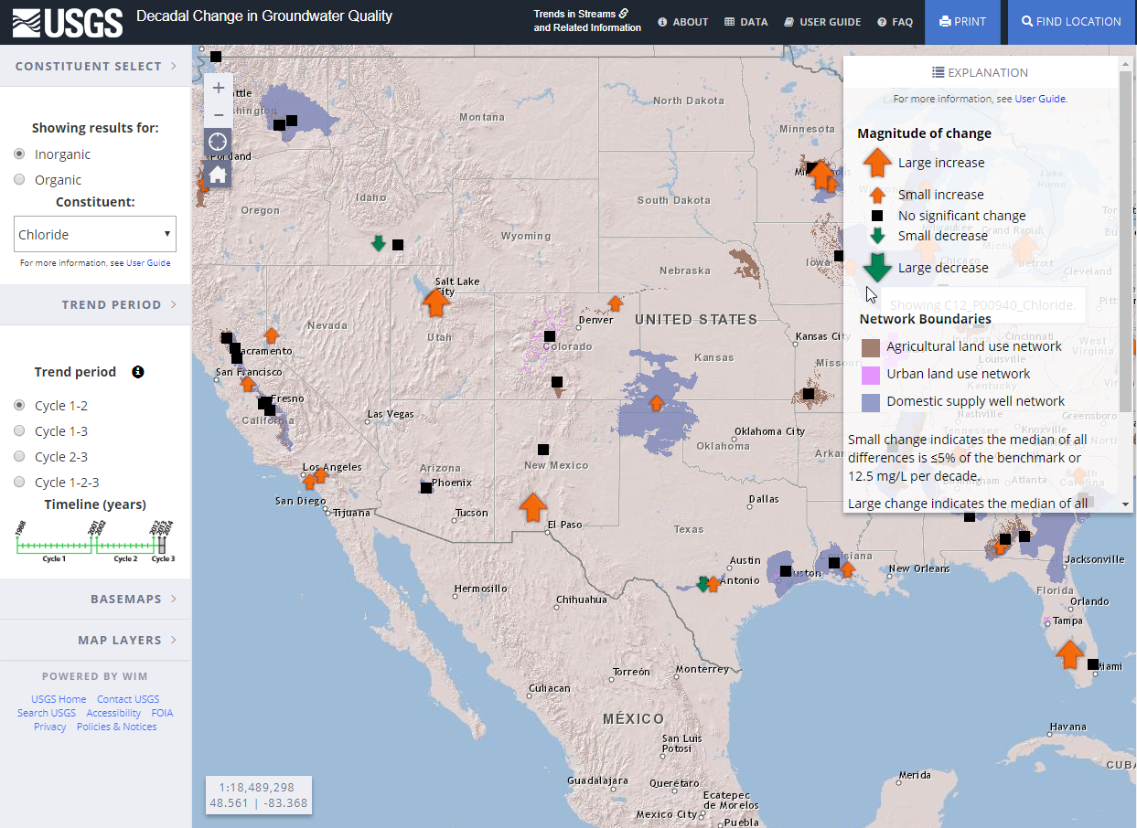Click the Explanation panel scroll-down arrow
This screenshot has height=828, width=1137.
pos(1125,504)
